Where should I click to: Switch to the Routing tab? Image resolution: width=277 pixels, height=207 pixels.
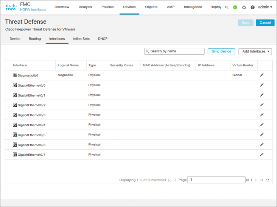35,39
